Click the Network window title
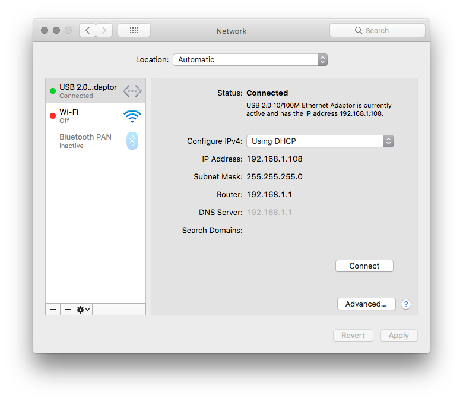463x401 pixels. pyautogui.click(x=231, y=31)
